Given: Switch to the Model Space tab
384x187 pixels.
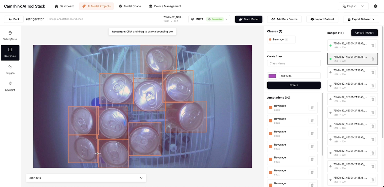Looking at the screenshot, I should point(130,6).
